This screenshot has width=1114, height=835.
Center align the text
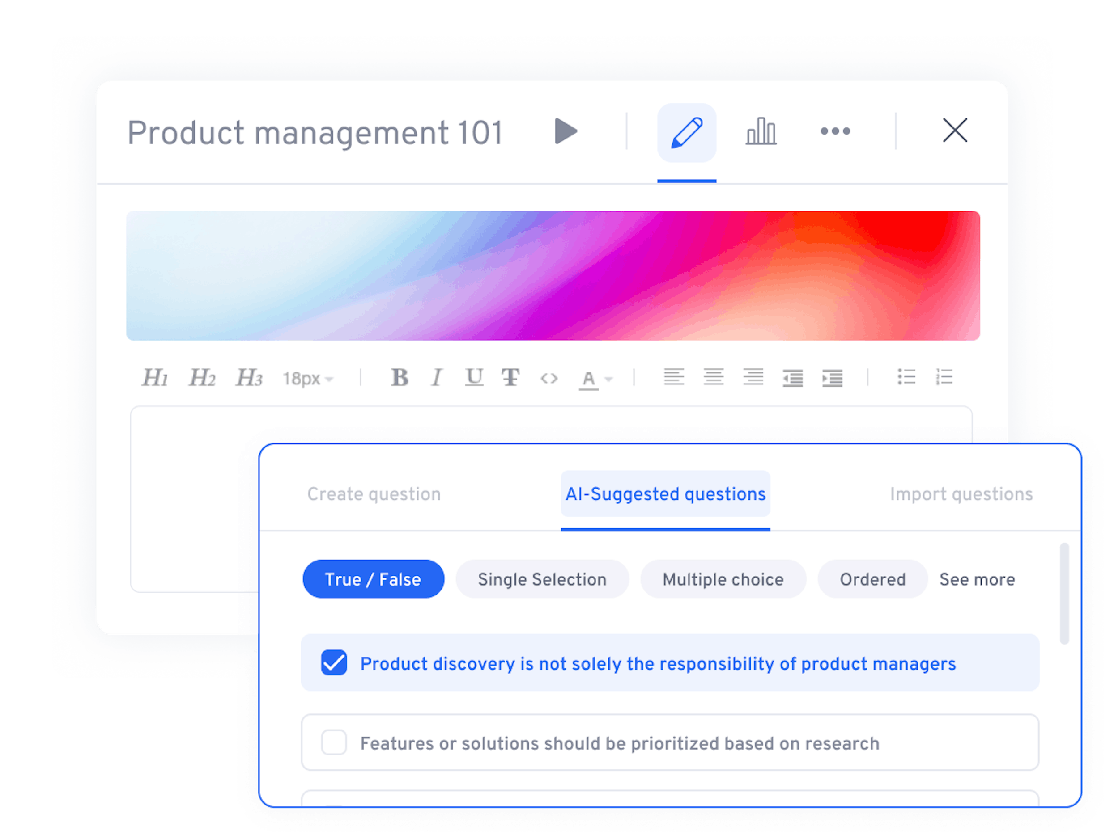click(x=713, y=377)
